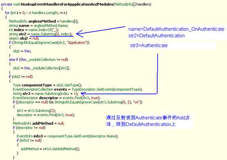Viewport: 227px width, 160px height.
Task: Follow the GetEvent link in info3 line
Action: [x=81, y=136]
